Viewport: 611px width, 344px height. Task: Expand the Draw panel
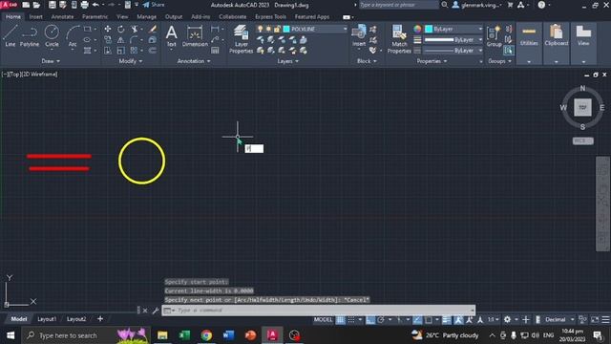coord(51,61)
